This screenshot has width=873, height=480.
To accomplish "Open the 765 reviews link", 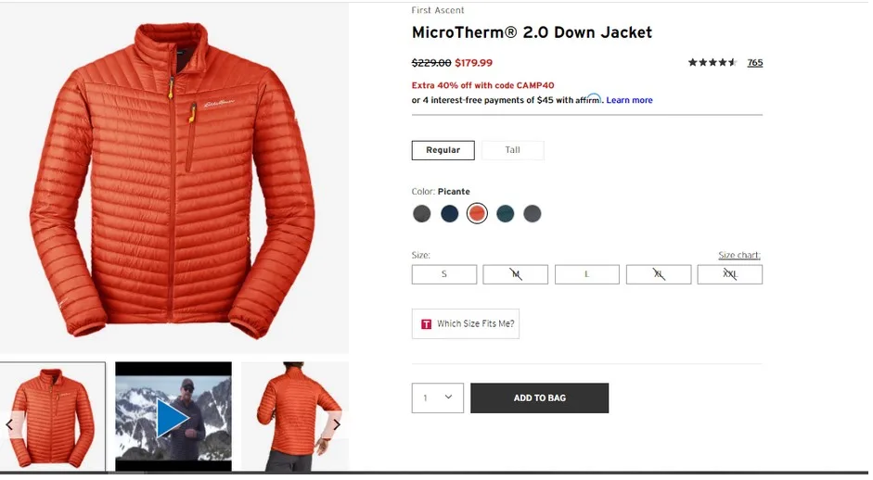I will point(755,62).
